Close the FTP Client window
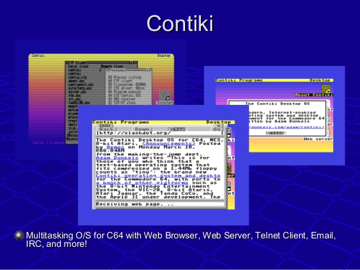Screen dimensions: 360x270 click(x=131, y=63)
